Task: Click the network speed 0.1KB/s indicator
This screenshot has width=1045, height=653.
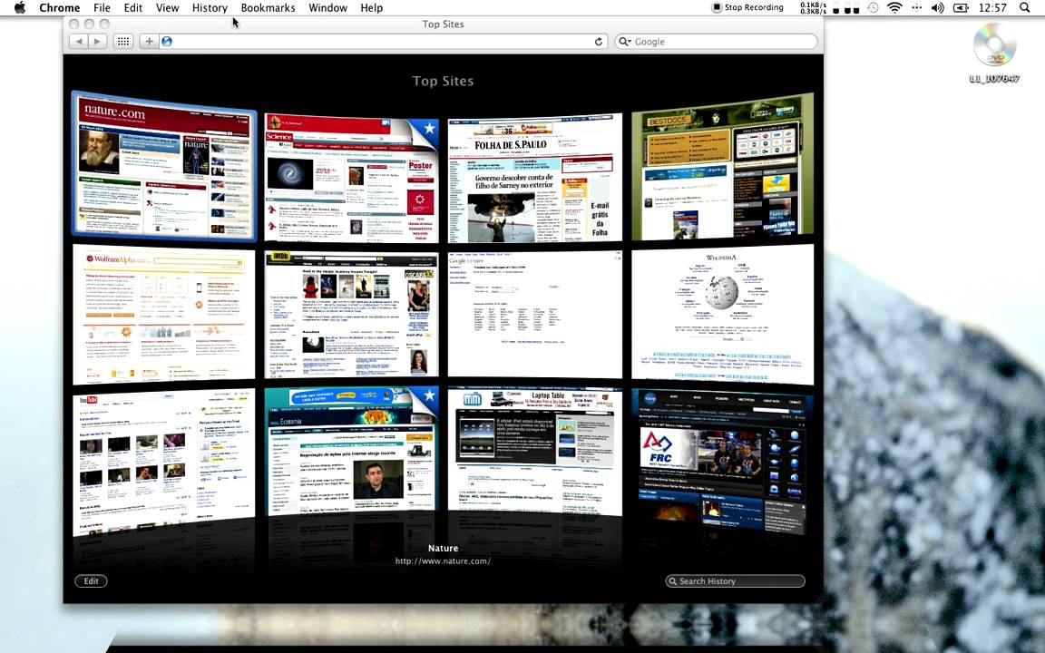Action: 813,7
